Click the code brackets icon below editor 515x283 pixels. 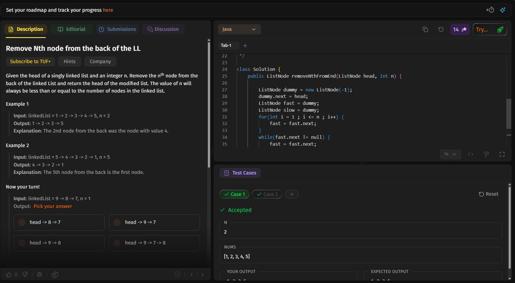(x=470, y=154)
